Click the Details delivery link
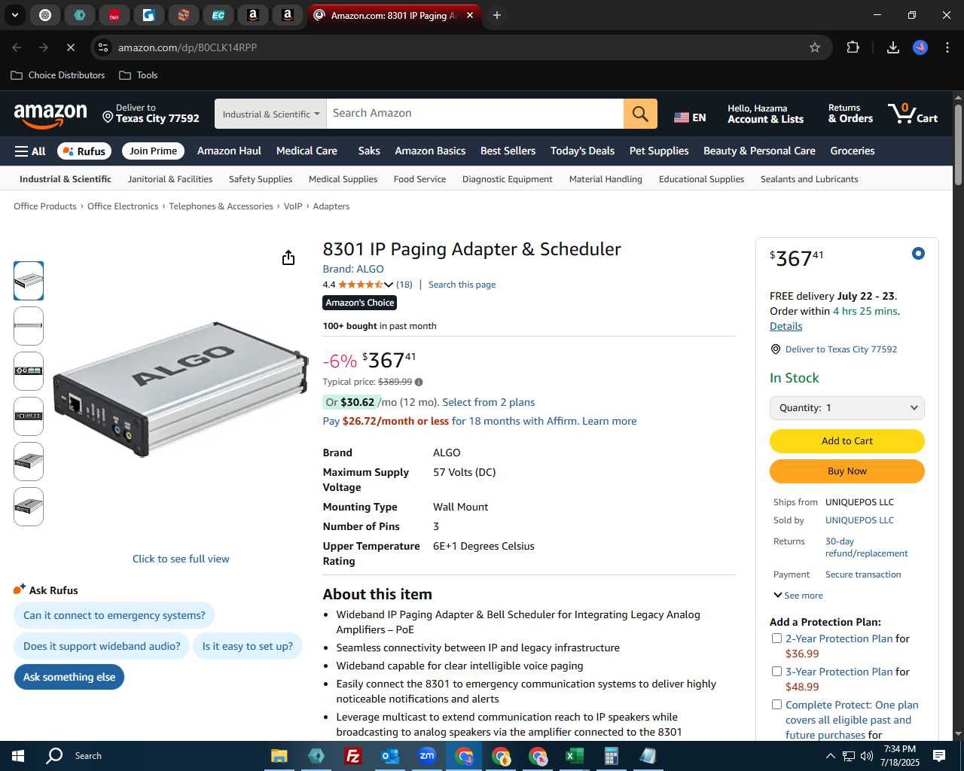This screenshot has width=964, height=771. coord(786,326)
